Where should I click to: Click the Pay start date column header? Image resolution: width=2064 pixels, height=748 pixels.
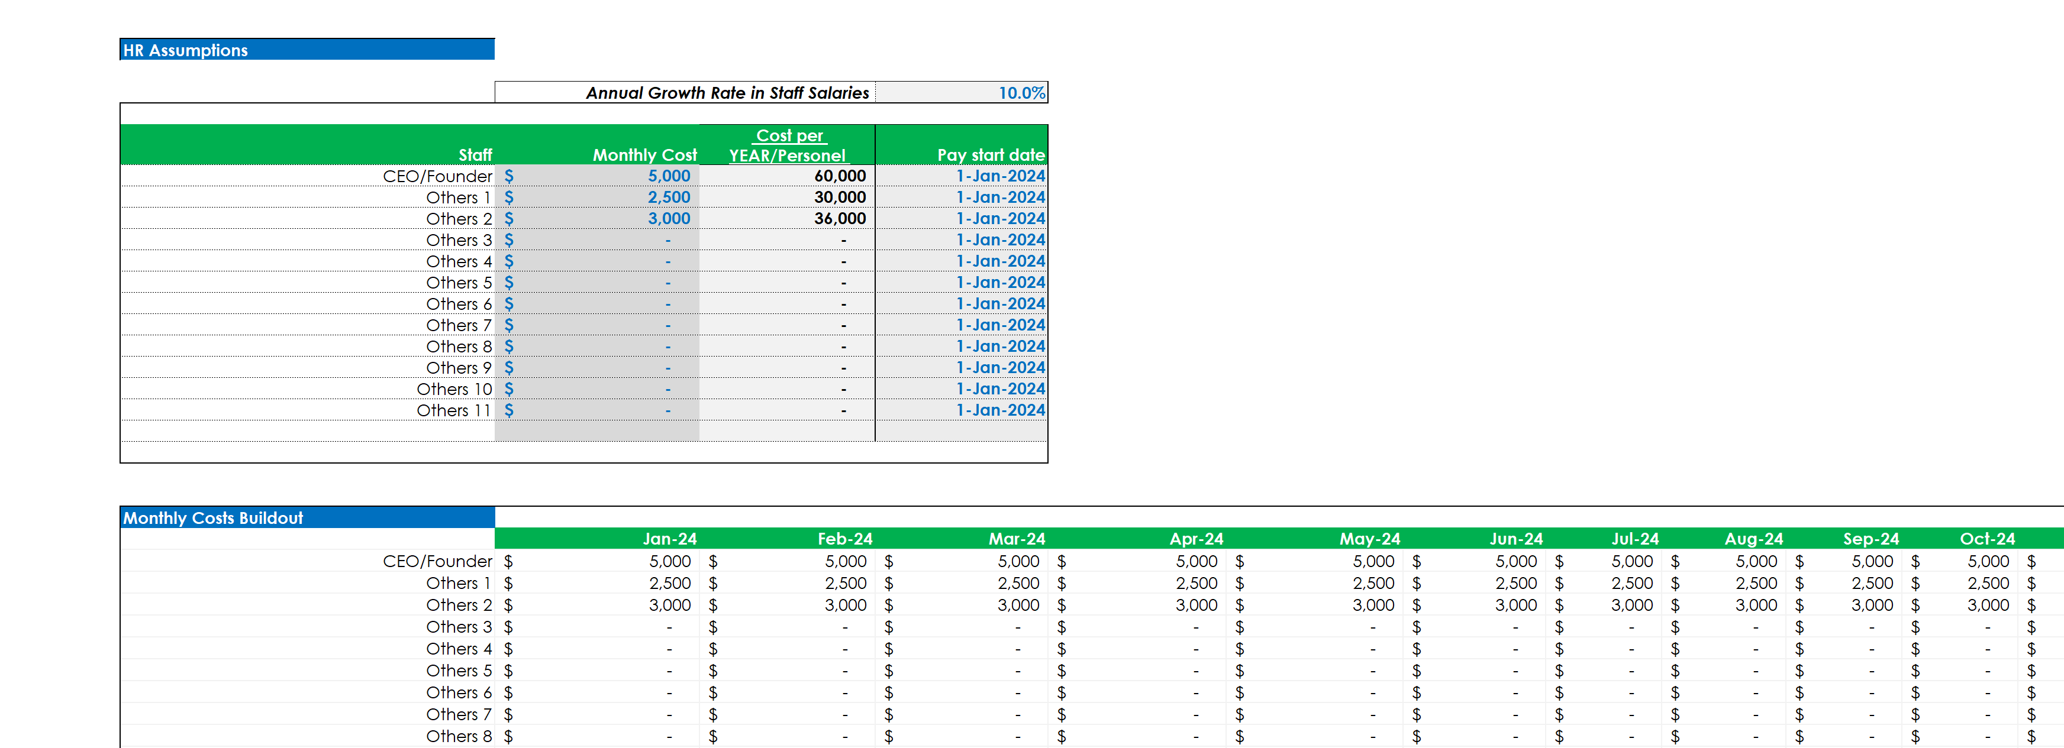pos(991,154)
